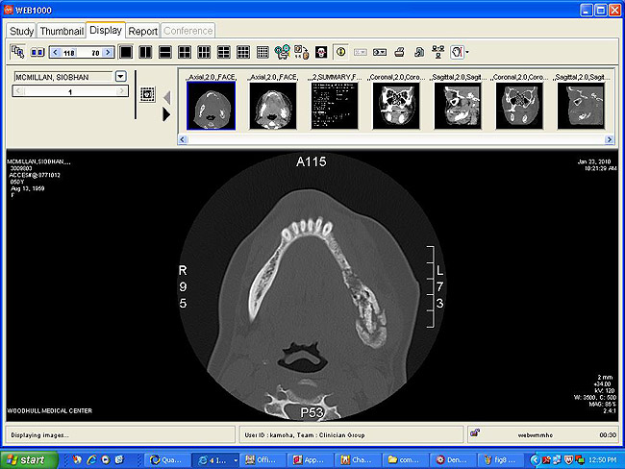Click the cascade windows icon at toolbar start

17,51
